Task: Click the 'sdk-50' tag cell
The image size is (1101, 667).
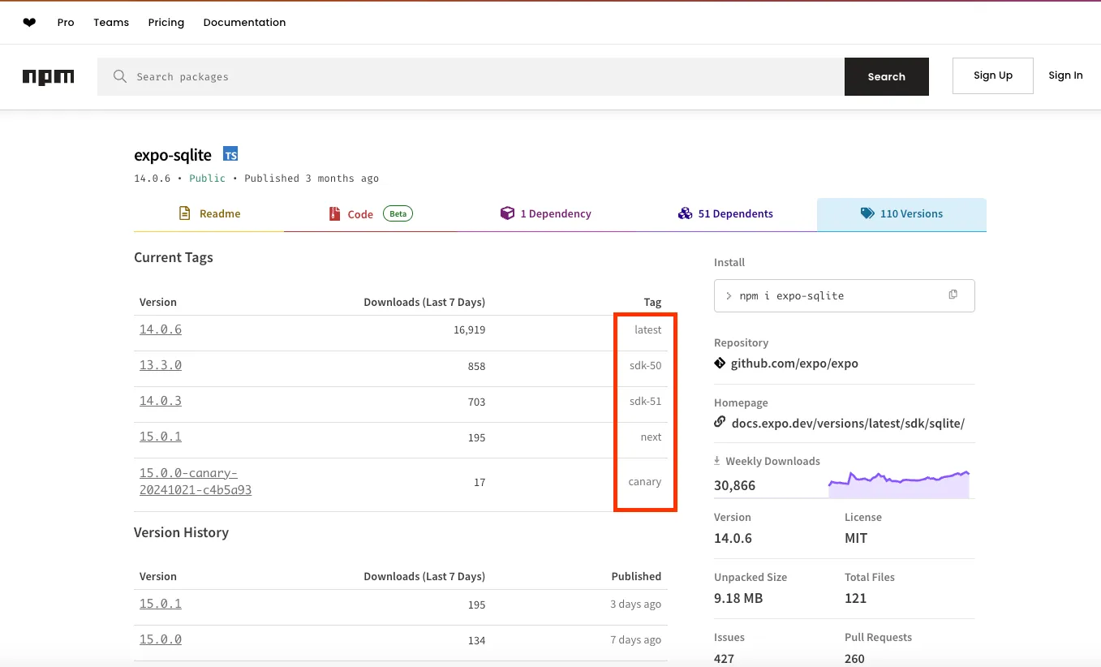Action: point(646,366)
